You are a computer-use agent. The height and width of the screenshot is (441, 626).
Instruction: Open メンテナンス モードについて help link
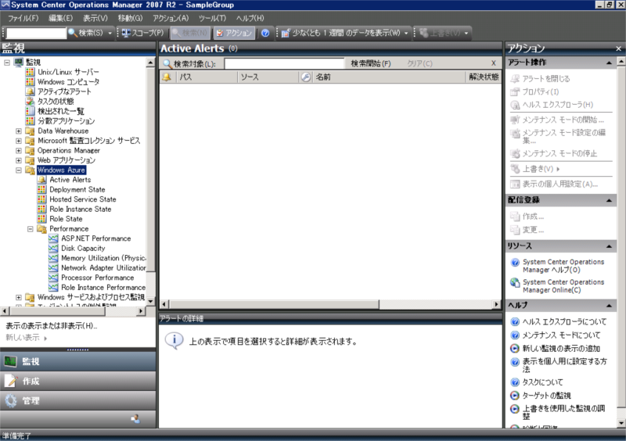point(561,335)
